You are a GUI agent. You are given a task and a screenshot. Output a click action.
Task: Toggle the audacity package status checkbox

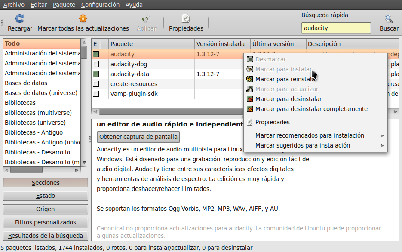pyautogui.click(x=96, y=54)
